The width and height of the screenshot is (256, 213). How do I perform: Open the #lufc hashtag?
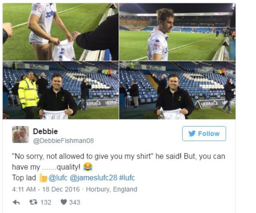(126, 176)
